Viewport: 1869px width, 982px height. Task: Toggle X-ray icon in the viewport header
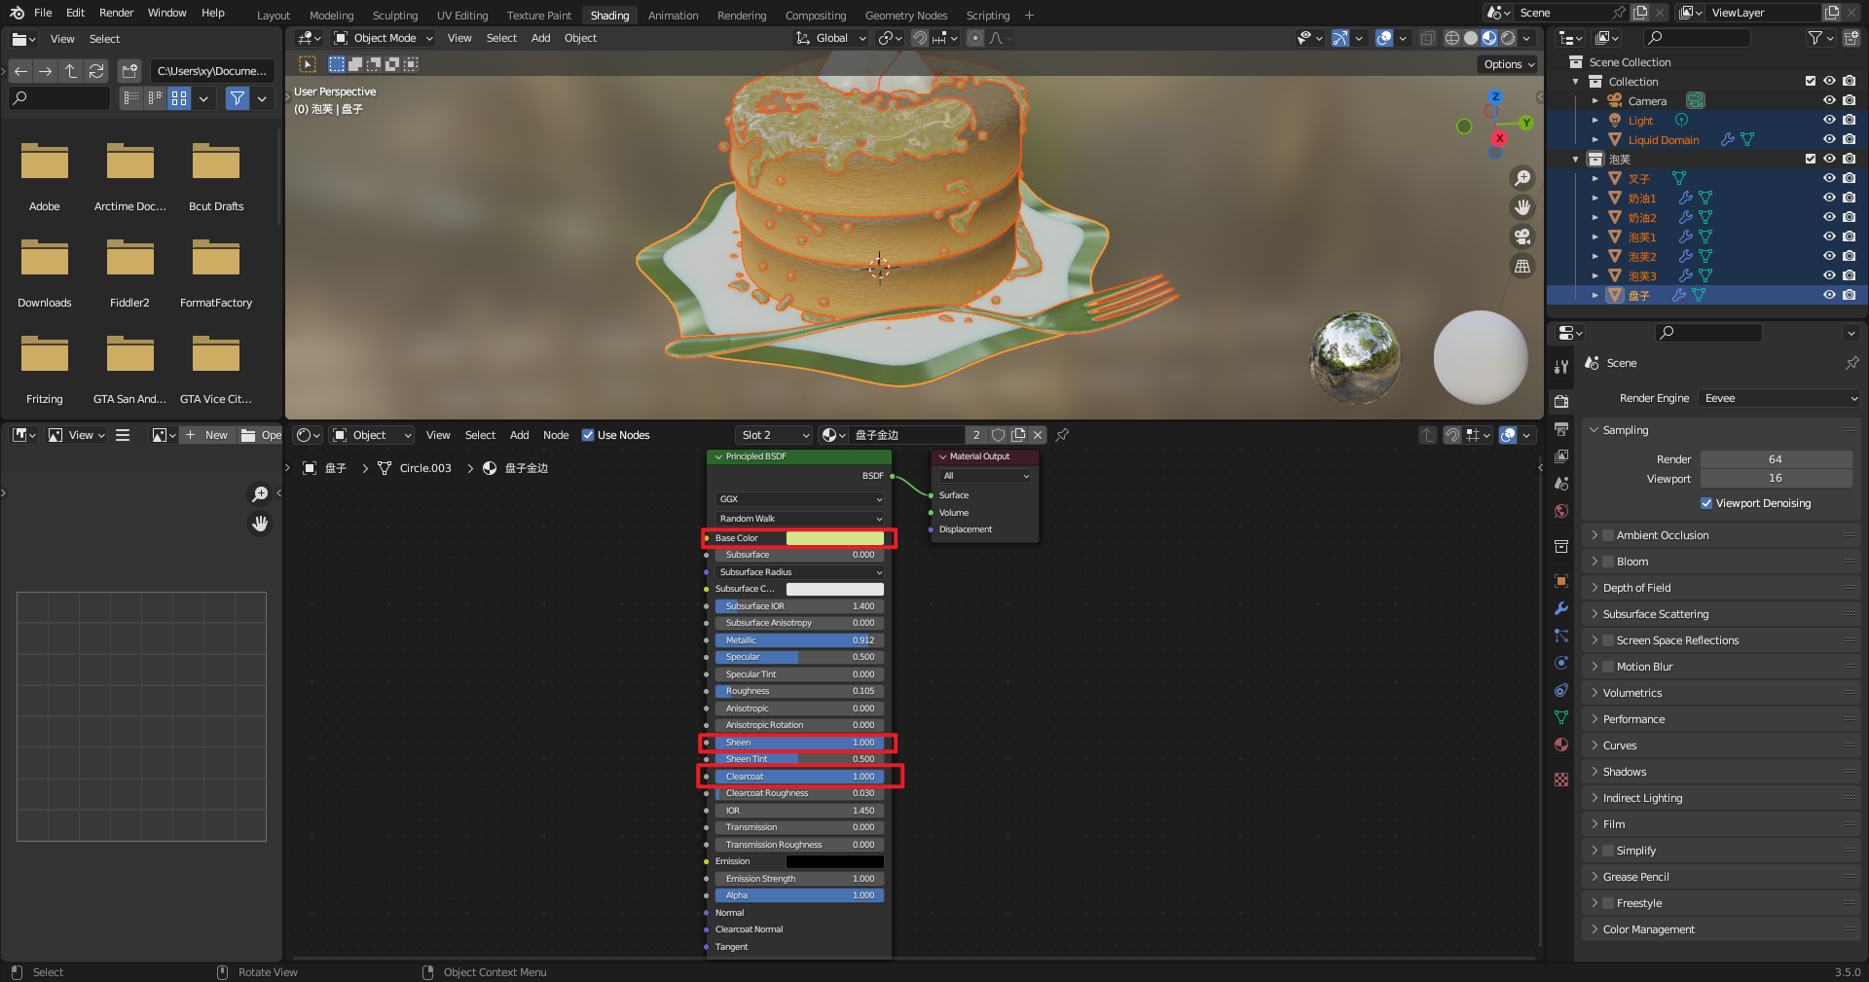(1427, 38)
